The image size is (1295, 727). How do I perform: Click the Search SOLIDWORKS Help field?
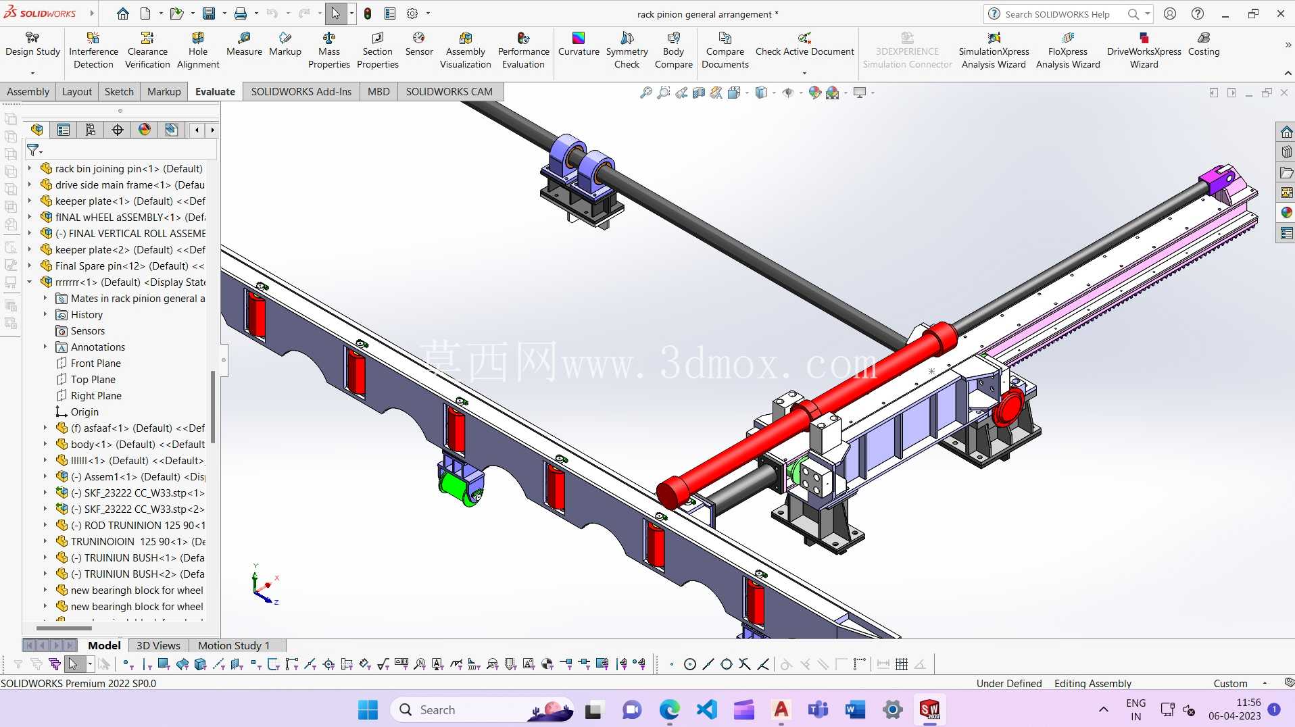[x=1058, y=14]
